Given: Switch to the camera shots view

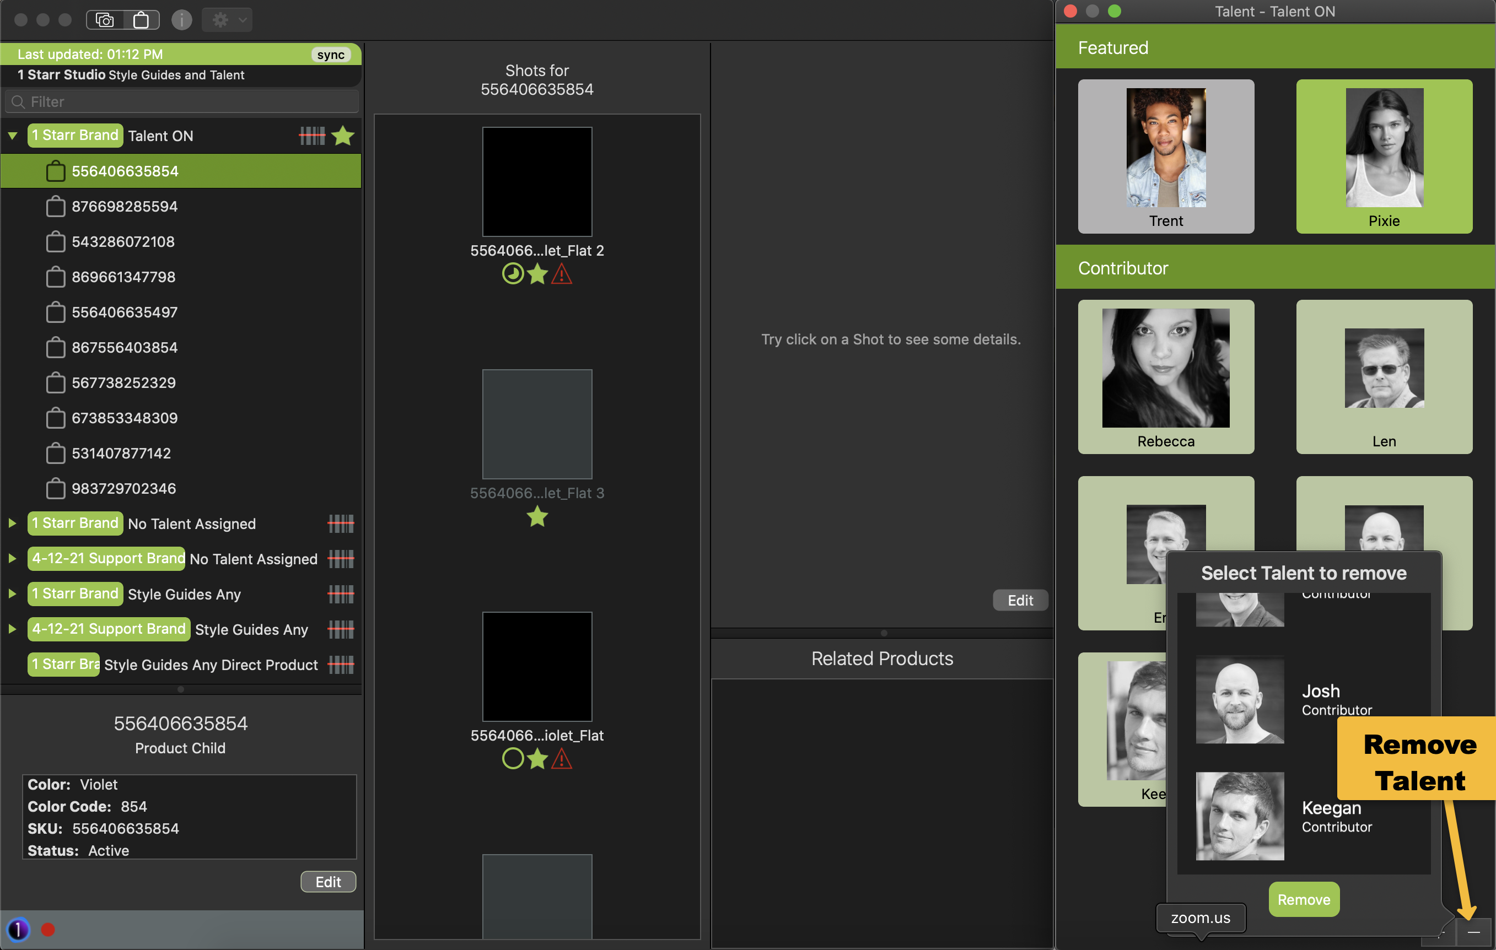Looking at the screenshot, I should [x=104, y=20].
